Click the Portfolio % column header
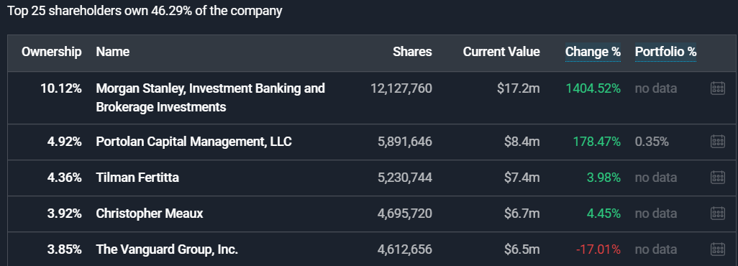This screenshot has width=738, height=266. click(x=665, y=52)
